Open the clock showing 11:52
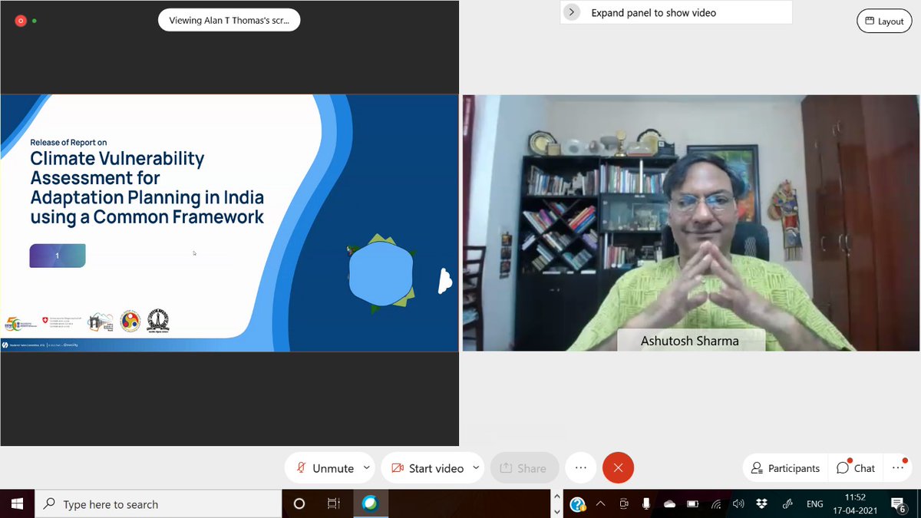The width and height of the screenshot is (921, 518). click(x=857, y=504)
